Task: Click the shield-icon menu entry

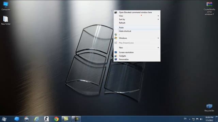Action: coord(137,35)
